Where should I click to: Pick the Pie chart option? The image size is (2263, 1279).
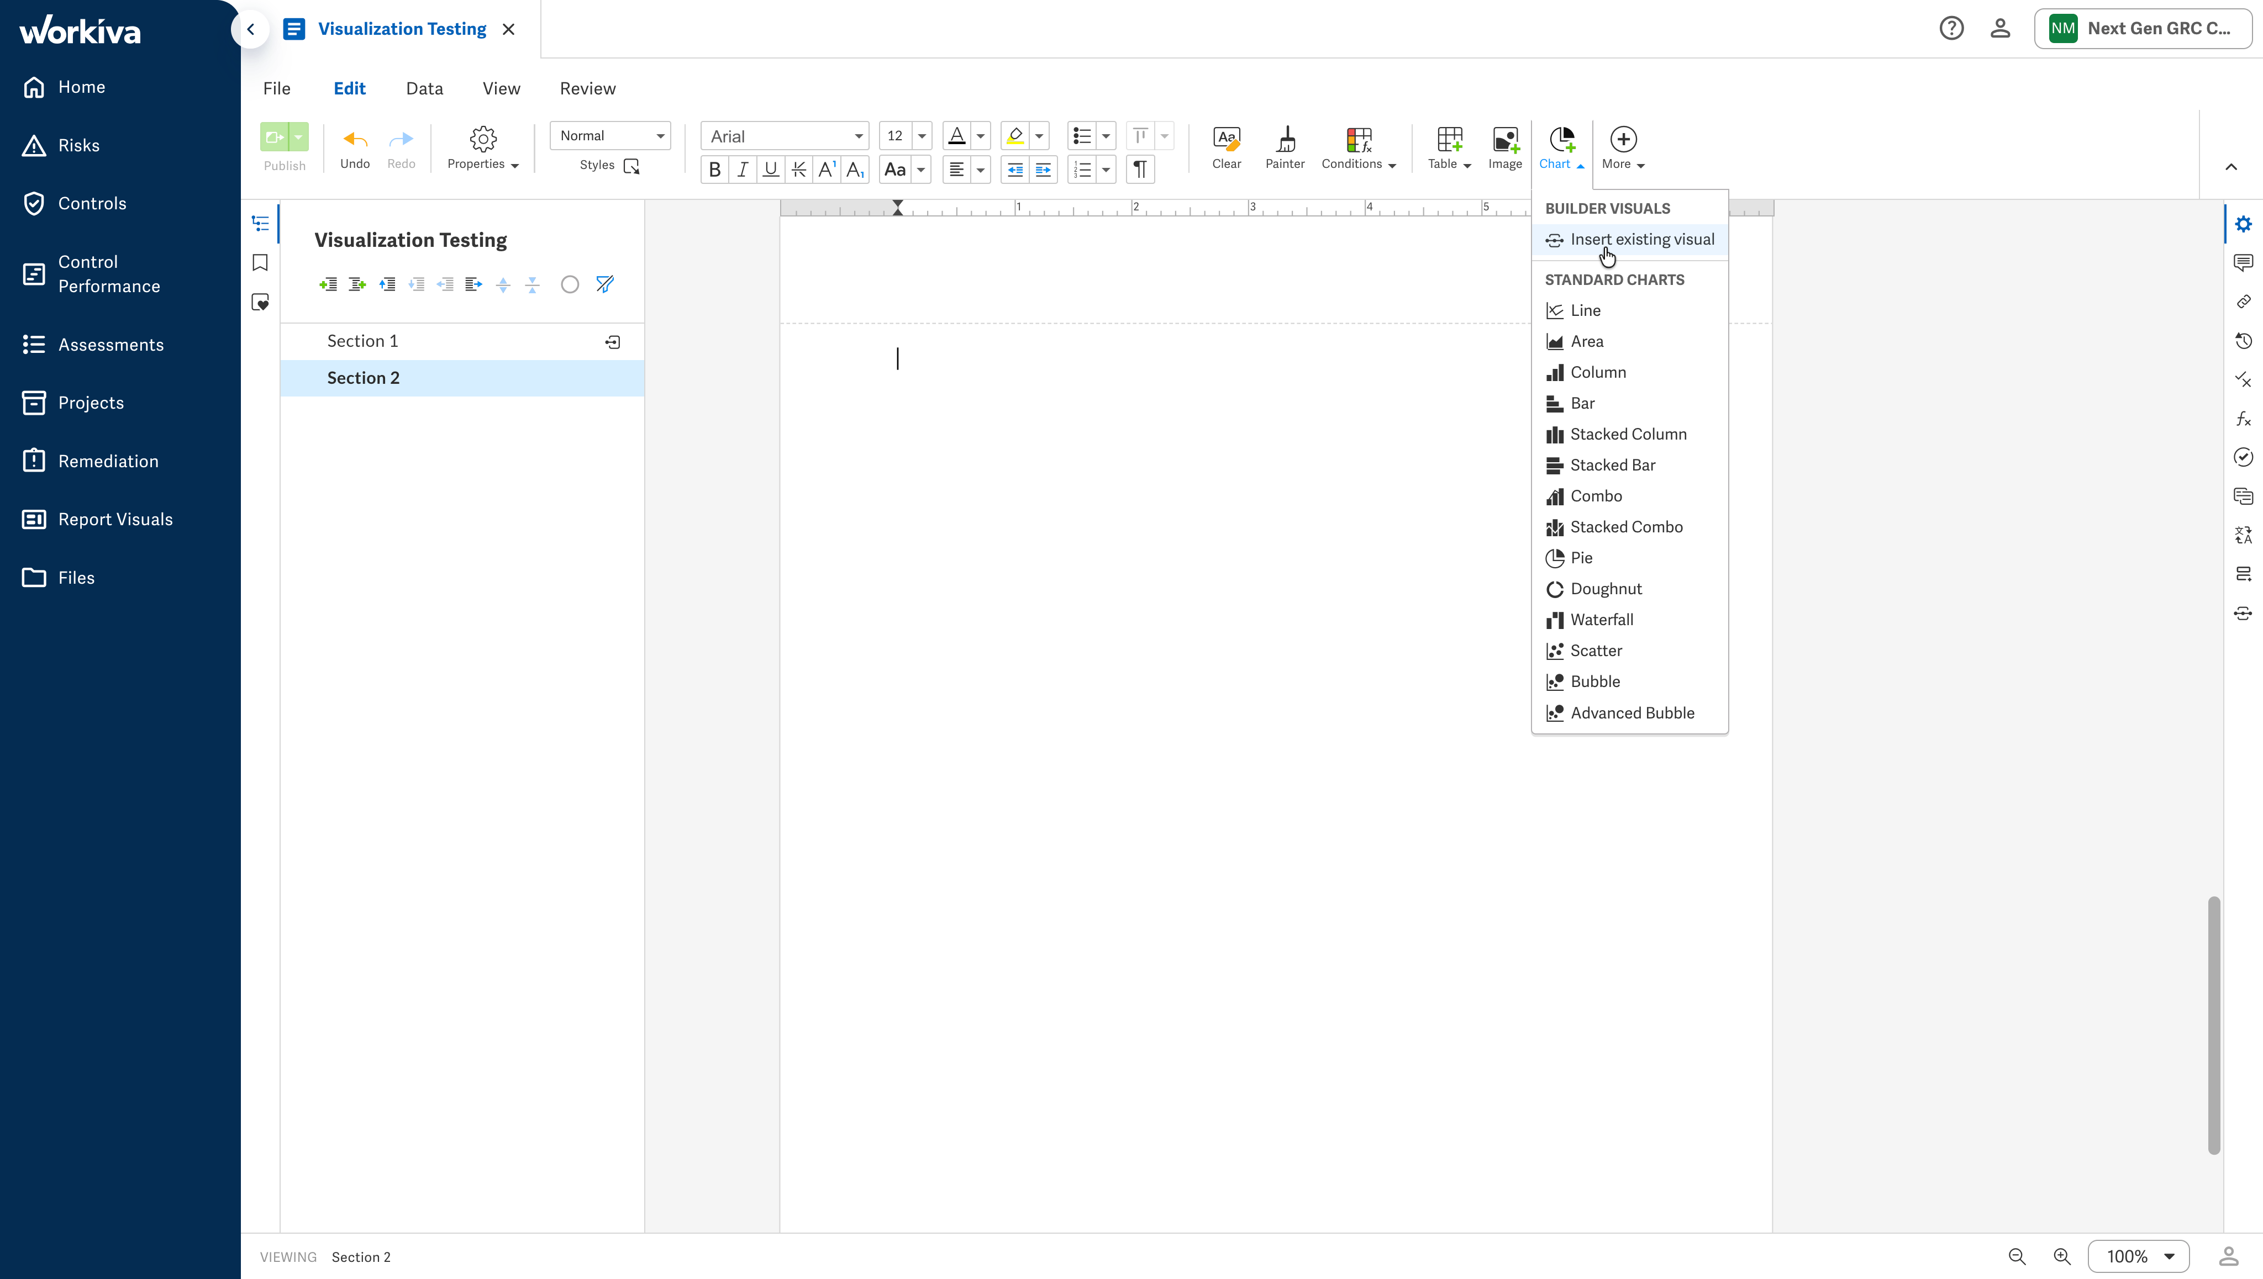click(x=1629, y=558)
